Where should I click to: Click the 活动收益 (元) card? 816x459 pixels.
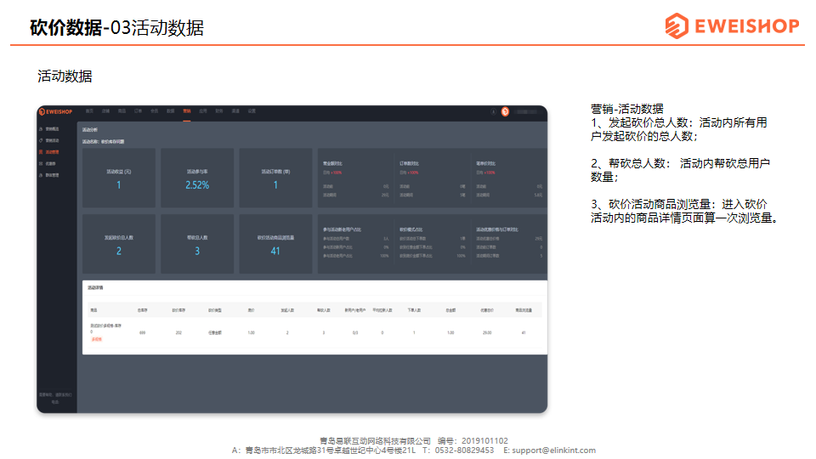119,178
